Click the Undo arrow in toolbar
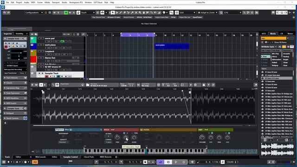Viewport: 297px width, 167px height. point(4,13)
